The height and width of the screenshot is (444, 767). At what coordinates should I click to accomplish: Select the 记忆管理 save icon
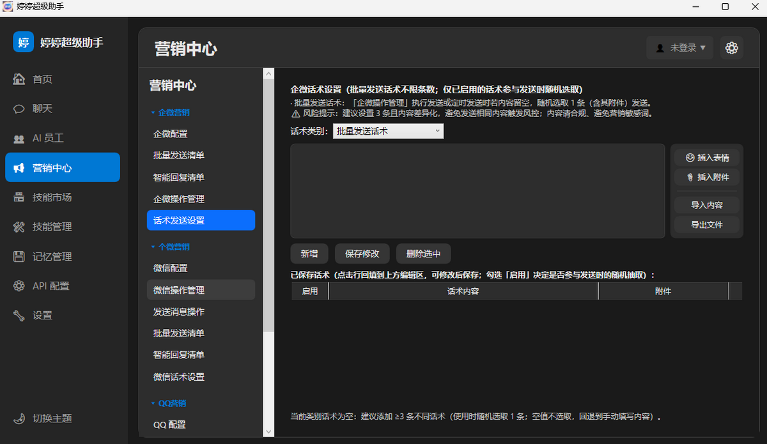tap(19, 256)
